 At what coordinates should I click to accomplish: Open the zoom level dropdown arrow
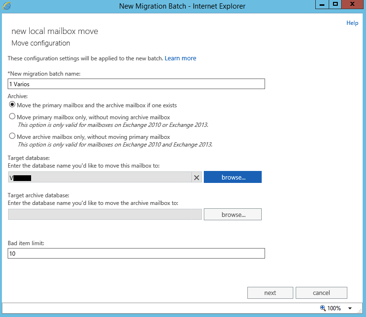point(350,308)
